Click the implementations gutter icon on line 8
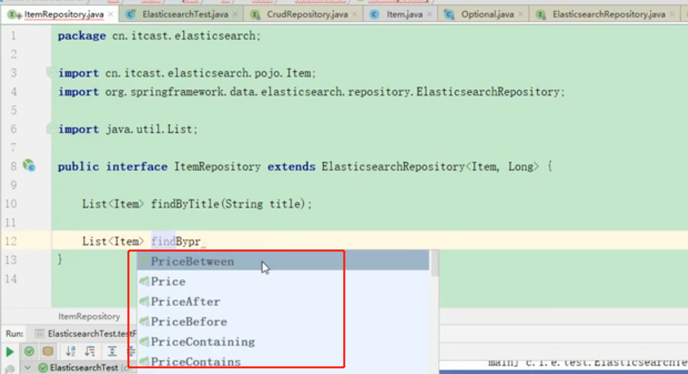The height and width of the screenshot is (374, 688). pyautogui.click(x=29, y=166)
